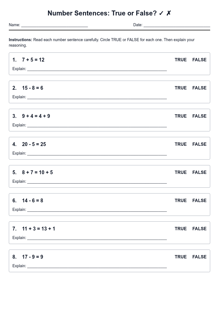This screenshot has height=310, width=219.
Task: Click the Name input line
Action: click(55, 25)
